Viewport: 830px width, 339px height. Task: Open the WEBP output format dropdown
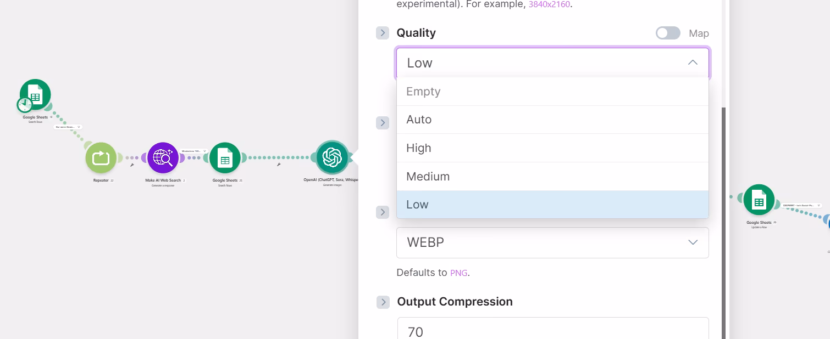click(552, 242)
